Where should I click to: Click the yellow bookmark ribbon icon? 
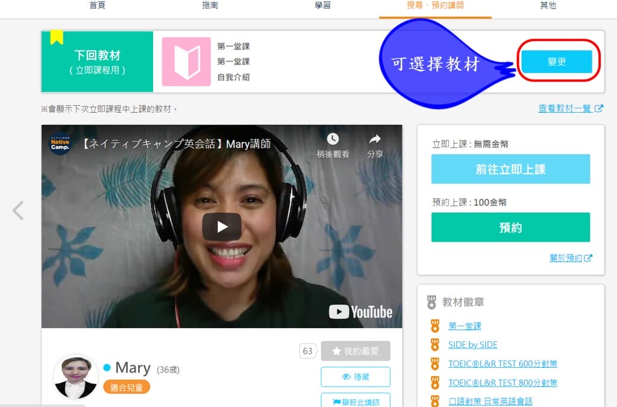tap(57, 37)
